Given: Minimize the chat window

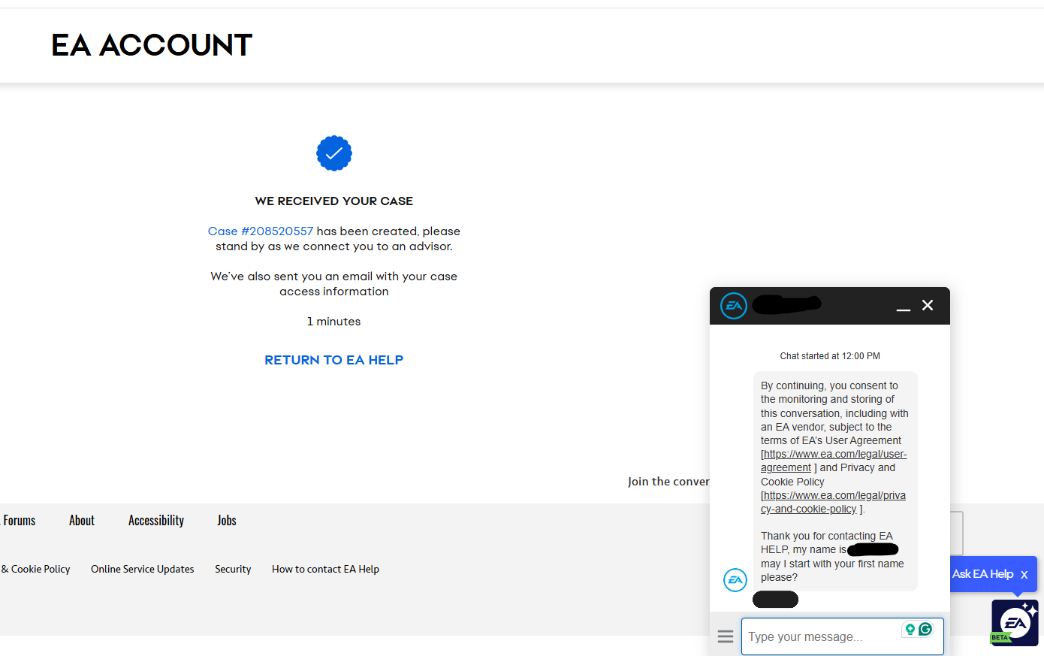Looking at the screenshot, I should coord(904,307).
